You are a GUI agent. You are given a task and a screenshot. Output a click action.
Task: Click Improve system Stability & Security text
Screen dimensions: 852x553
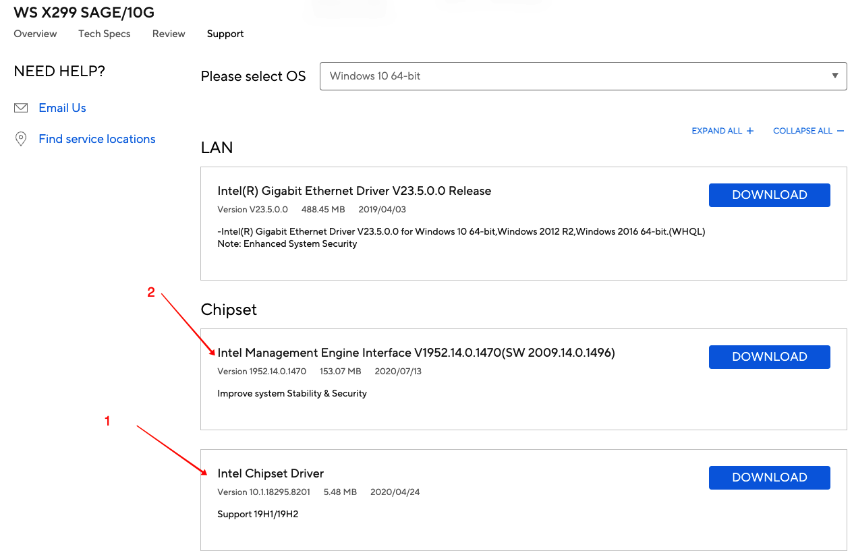click(292, 393)
